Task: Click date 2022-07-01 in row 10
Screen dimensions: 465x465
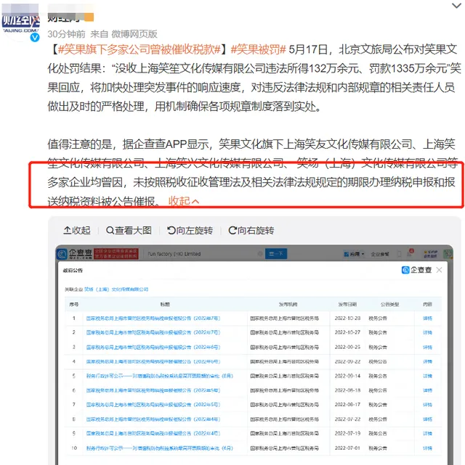Action: 347,448
